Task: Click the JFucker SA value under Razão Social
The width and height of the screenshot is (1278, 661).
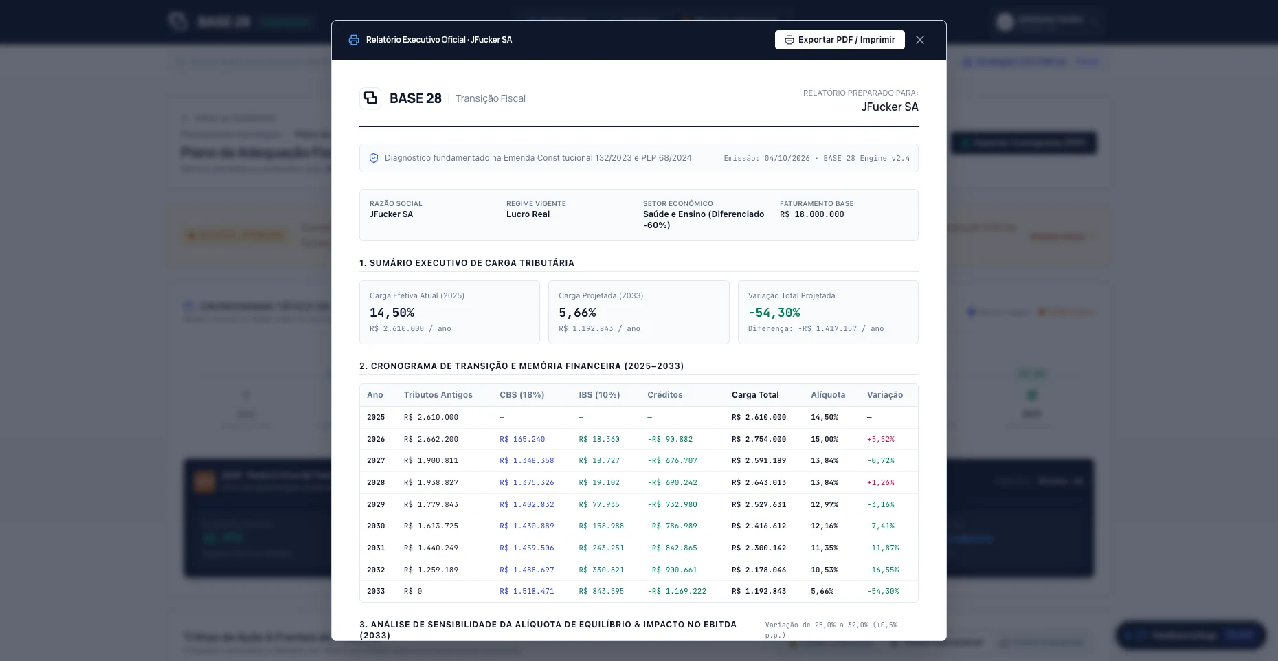Action: click(392, 214)
